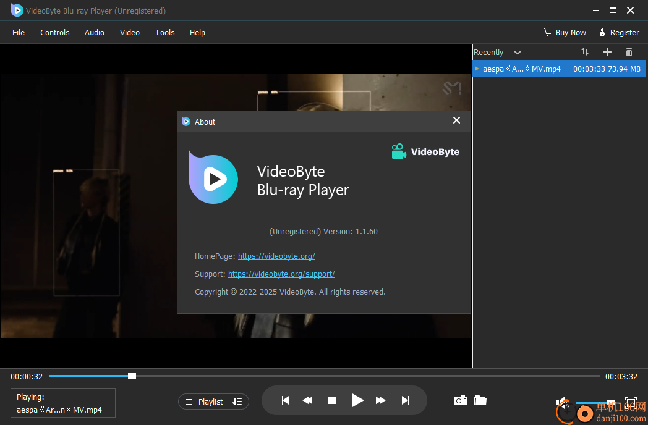Stop the video playback
This screenshot has width=648, height=425.
(x=332, y=400)
